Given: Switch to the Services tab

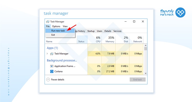Looking at the screenshot, I should coord(117,31).
